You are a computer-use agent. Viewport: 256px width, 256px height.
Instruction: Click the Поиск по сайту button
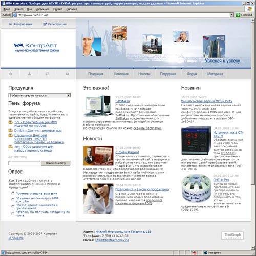pos(55,163)
